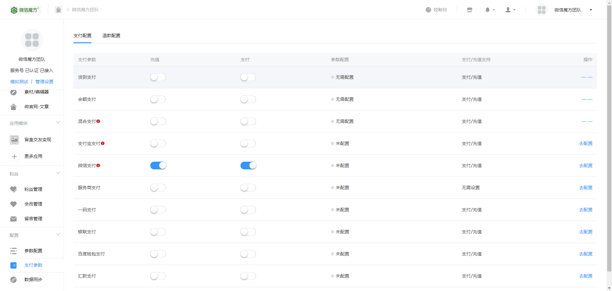Screen dimensions: 612x291
Task: Click the page vertical scrollbar
Action: pyautogui.click(x=609, y=138)
